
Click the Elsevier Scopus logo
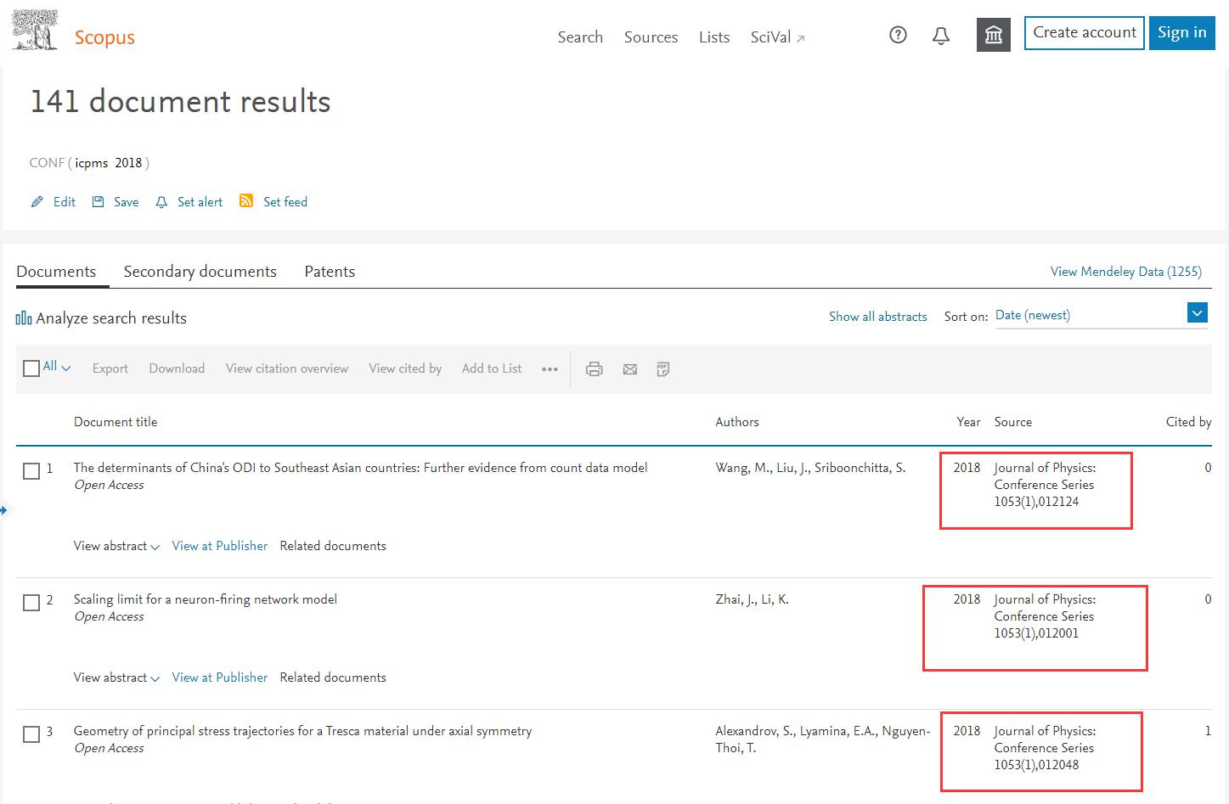click(73, 32)
